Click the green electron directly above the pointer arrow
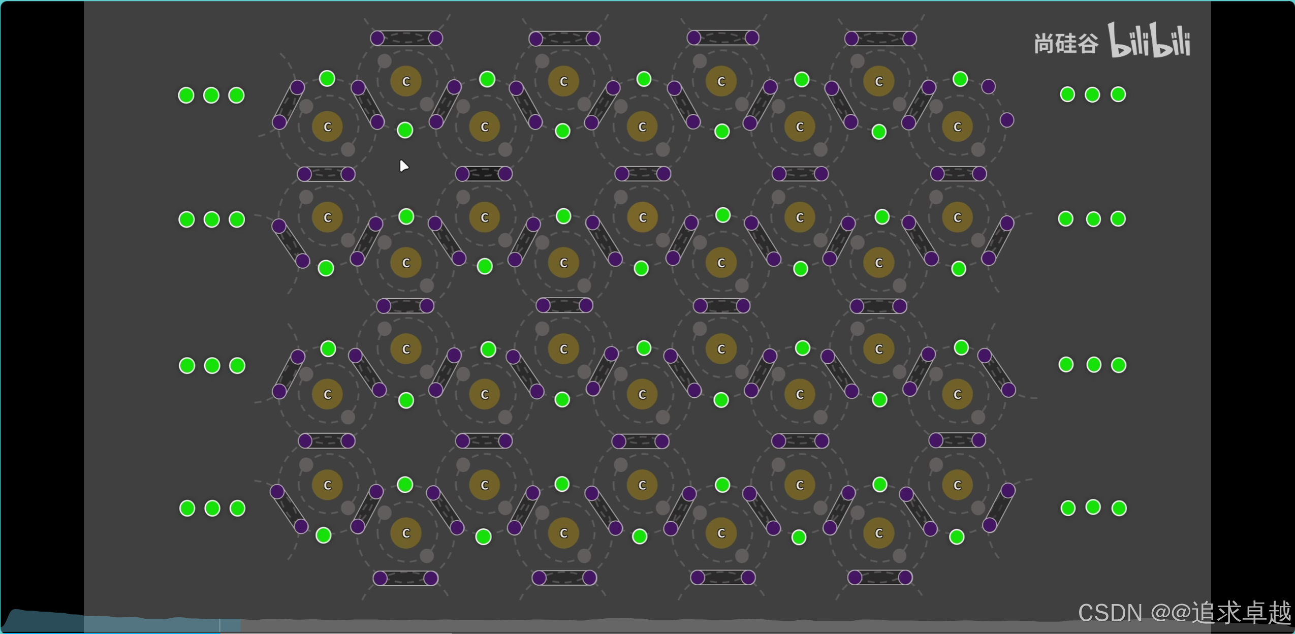1295x634 pixels. click(405, 130)
